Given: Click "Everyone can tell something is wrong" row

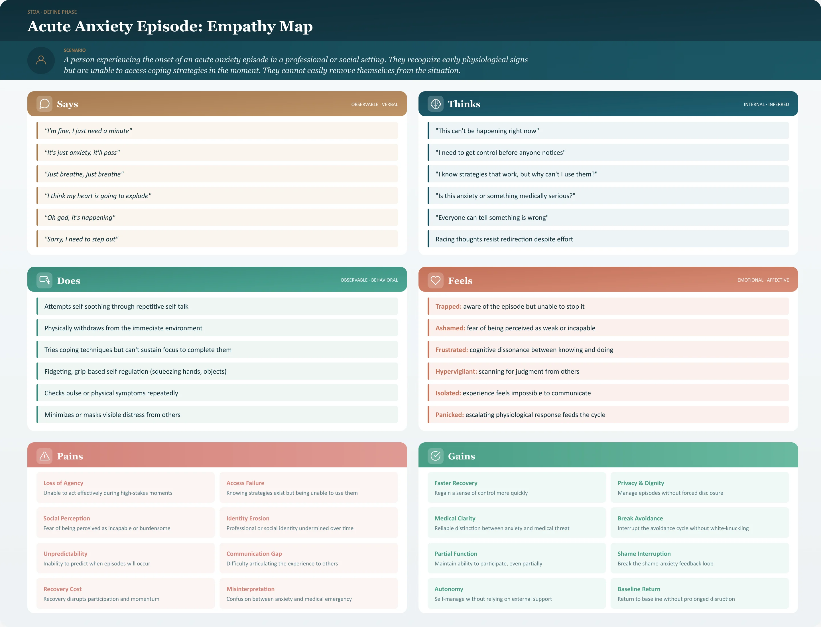Looking at the screenshot, I should 608,217.
